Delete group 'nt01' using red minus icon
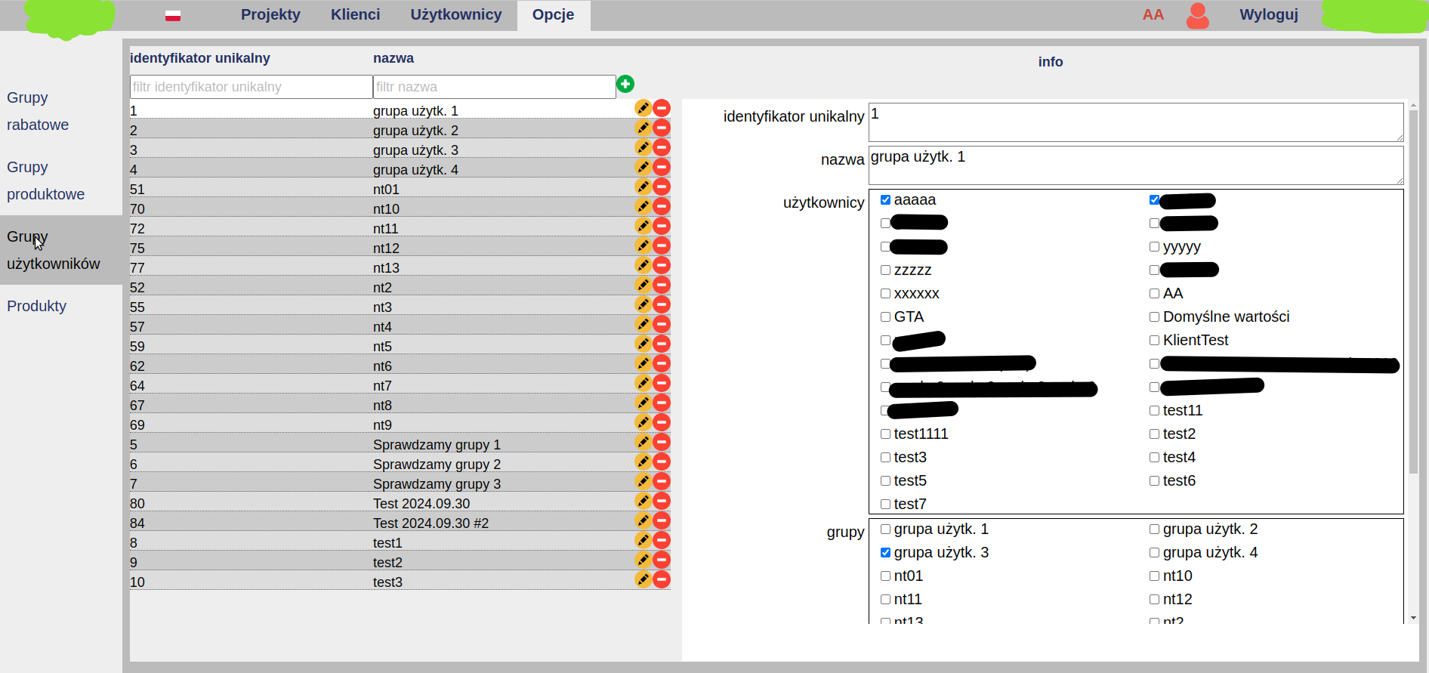 tap(662, 187)
